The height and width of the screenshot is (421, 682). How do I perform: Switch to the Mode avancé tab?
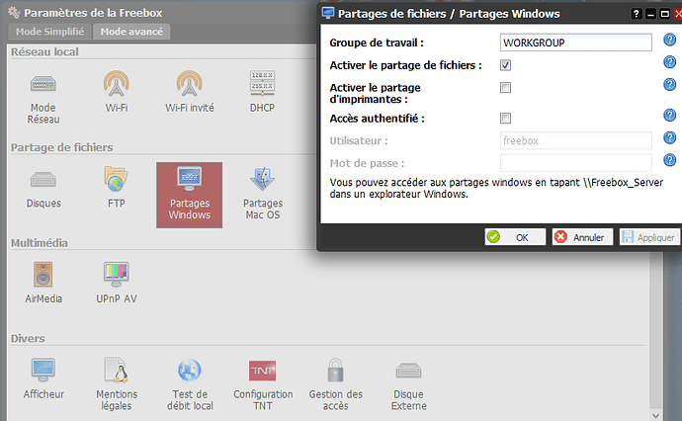131,32
